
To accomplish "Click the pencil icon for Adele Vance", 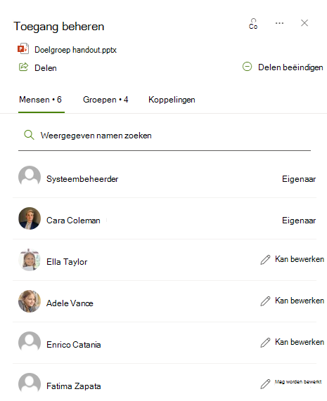I will [x=265, y=301].
